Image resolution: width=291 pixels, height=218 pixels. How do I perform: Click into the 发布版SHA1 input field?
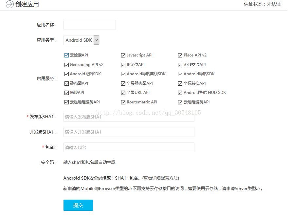[129, 117]
